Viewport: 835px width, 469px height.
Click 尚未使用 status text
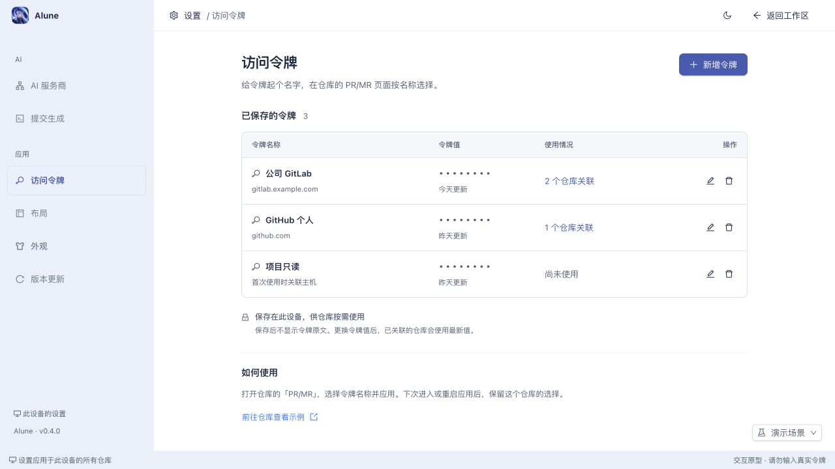tap(562, 274)
